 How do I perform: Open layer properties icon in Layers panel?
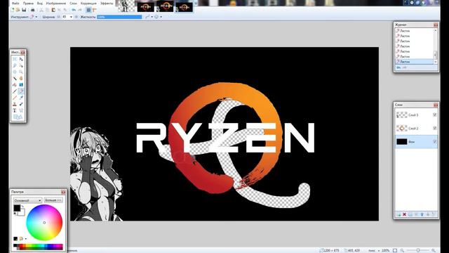[434, 214]
